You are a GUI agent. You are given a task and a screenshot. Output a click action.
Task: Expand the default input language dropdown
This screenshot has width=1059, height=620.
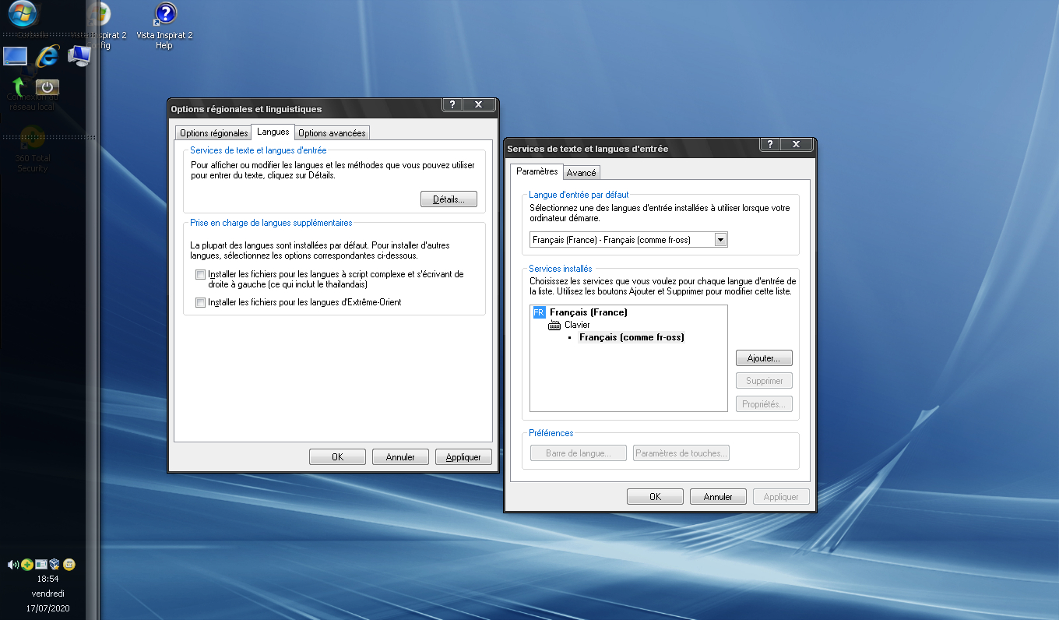(720, 240)
